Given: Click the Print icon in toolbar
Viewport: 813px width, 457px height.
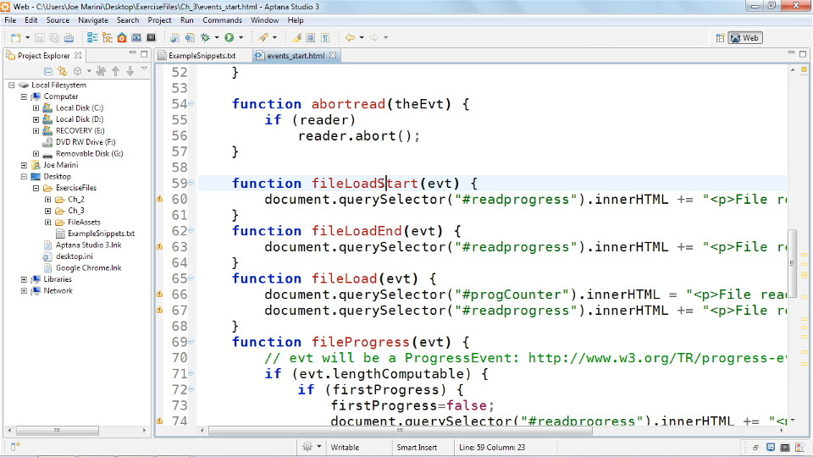Looking at the screenshot, I should [x=69, y=38].
